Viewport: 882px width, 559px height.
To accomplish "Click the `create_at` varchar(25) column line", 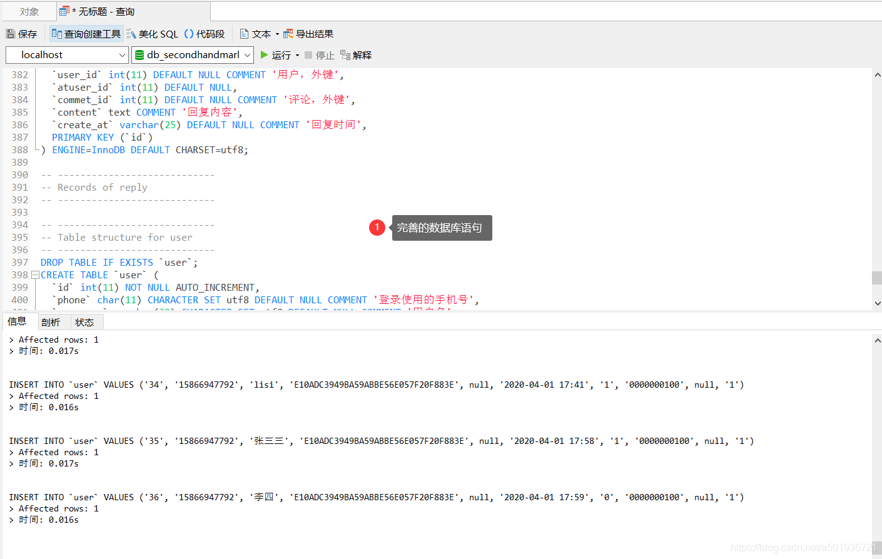I will click(209, 125).
